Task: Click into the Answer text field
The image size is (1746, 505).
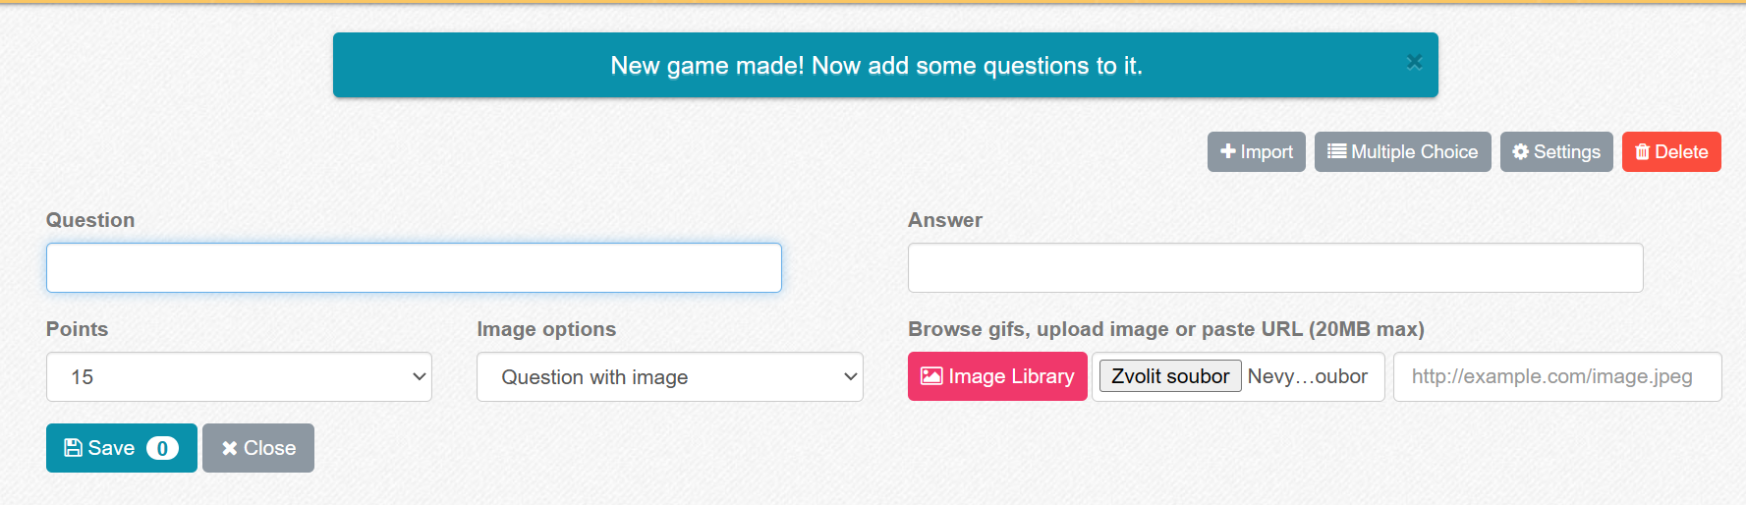Action: pos(1274,268)
